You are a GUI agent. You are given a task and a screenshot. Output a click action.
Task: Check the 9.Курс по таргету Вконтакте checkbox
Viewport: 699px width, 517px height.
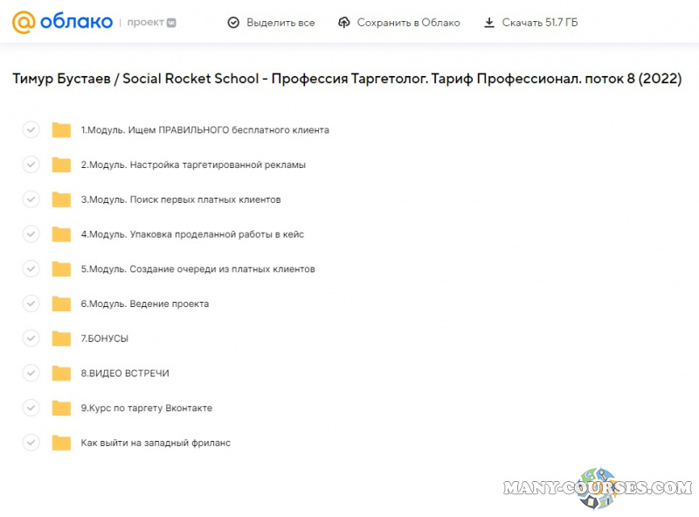click(31, 408)
